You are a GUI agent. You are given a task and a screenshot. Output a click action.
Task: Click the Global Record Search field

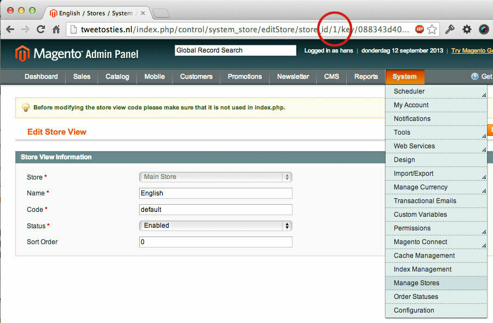235,50
